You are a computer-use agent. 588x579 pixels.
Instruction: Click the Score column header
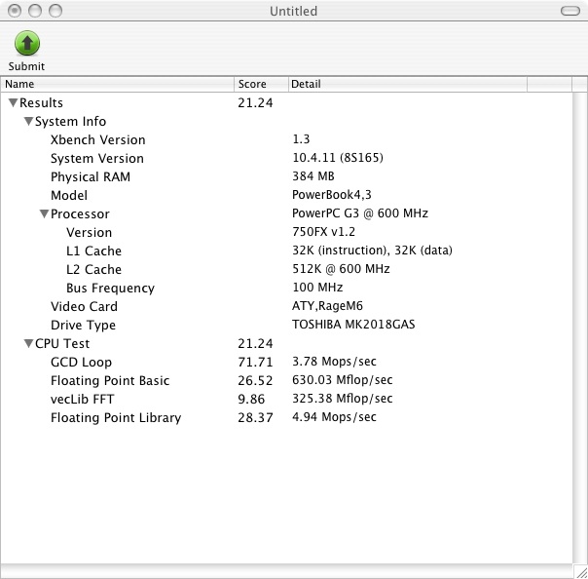coord(260,85)
